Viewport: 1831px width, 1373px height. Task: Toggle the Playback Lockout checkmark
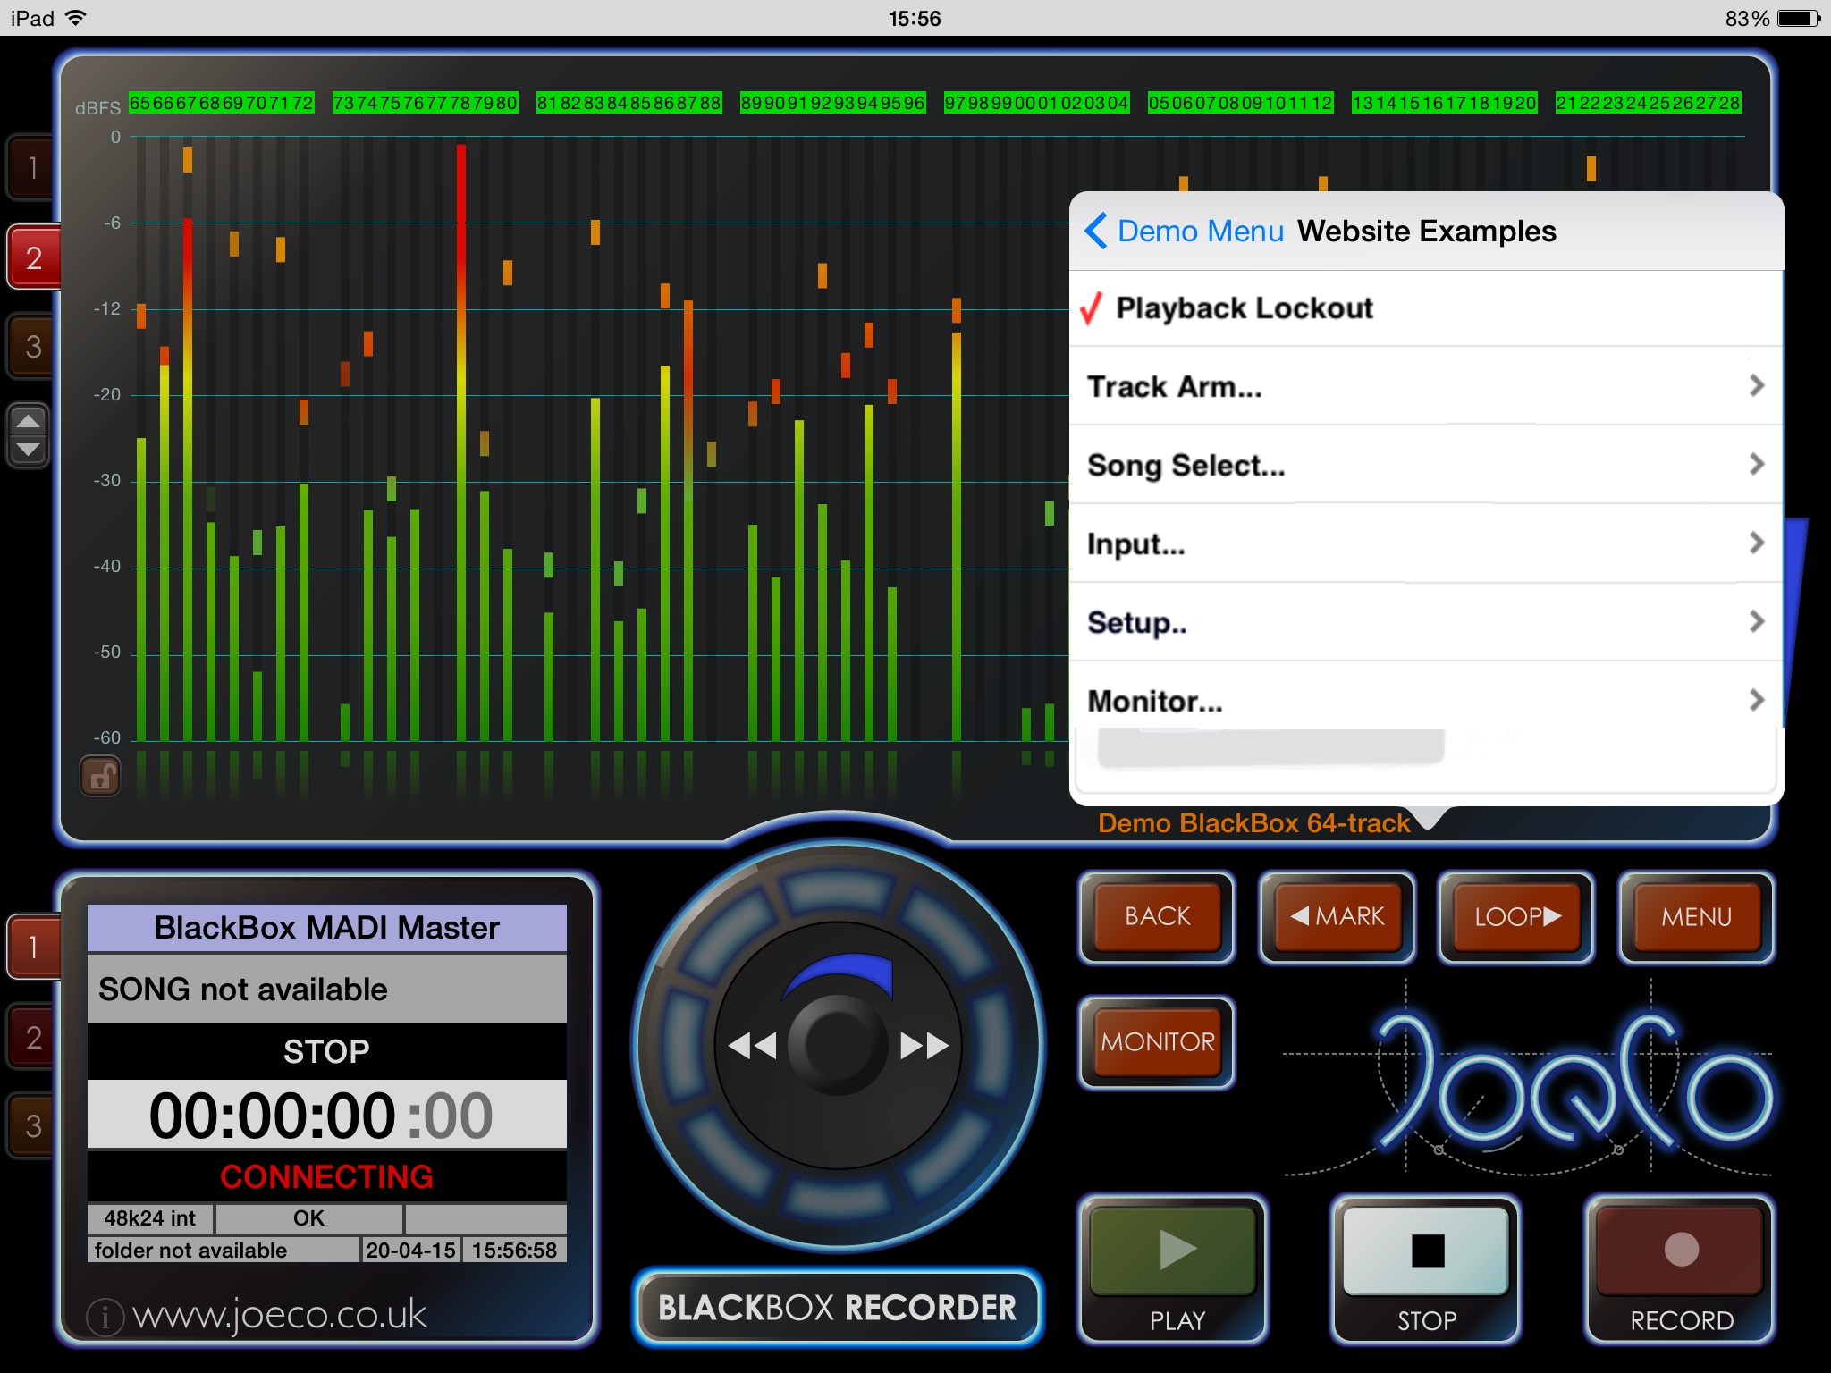(1091, 308)
